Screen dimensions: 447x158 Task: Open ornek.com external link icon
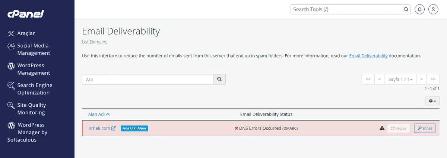114,128
